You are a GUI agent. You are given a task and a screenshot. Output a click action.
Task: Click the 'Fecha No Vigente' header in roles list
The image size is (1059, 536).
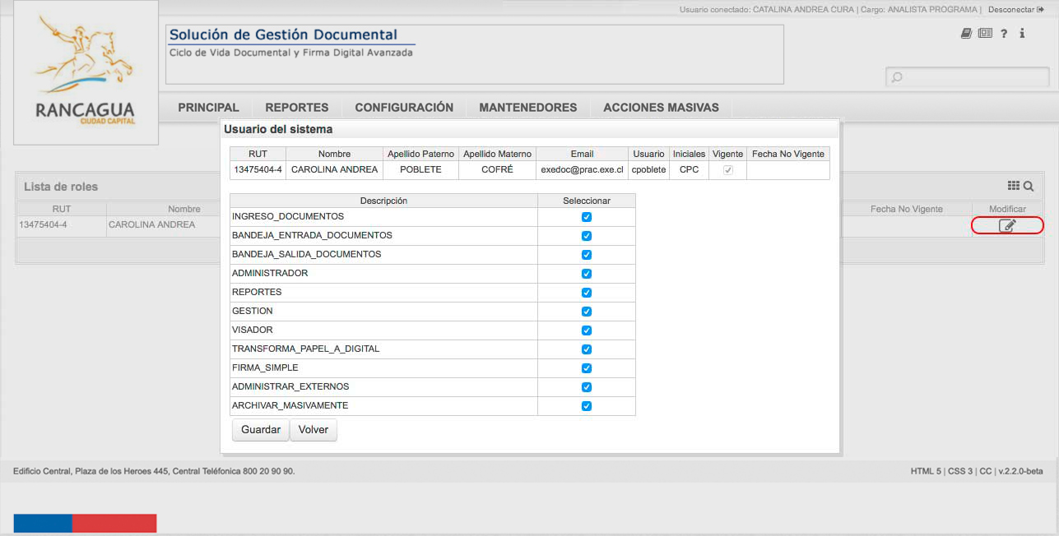pos(907,209)
